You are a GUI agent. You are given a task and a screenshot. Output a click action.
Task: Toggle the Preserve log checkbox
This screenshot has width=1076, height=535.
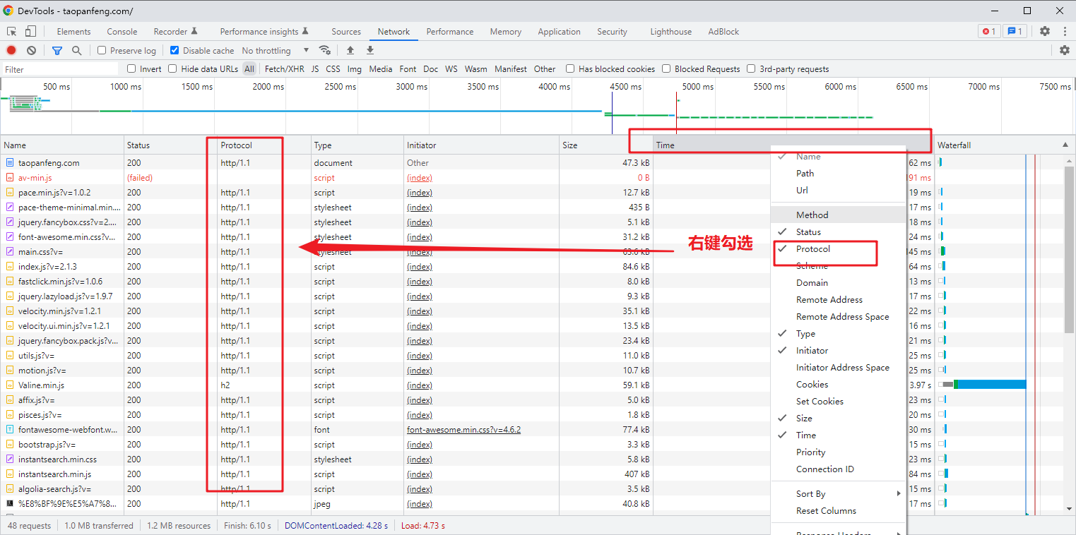[102, 50]
